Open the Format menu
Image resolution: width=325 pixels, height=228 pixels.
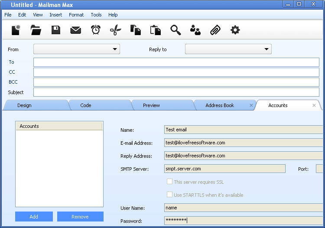click(76, 15)
